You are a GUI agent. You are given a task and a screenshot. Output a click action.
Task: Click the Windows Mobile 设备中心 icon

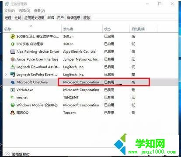tap(13, 105)
